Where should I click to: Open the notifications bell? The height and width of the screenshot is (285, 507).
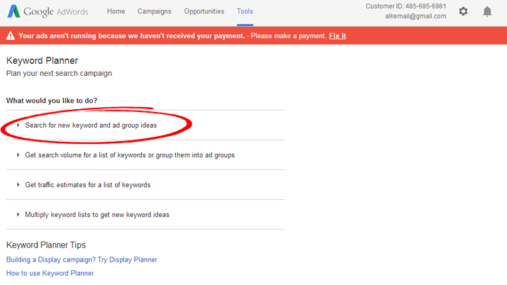(x=487, y=11)
